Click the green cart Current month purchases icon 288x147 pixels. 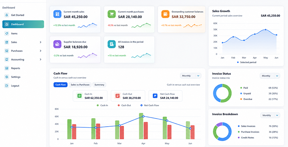112,14
